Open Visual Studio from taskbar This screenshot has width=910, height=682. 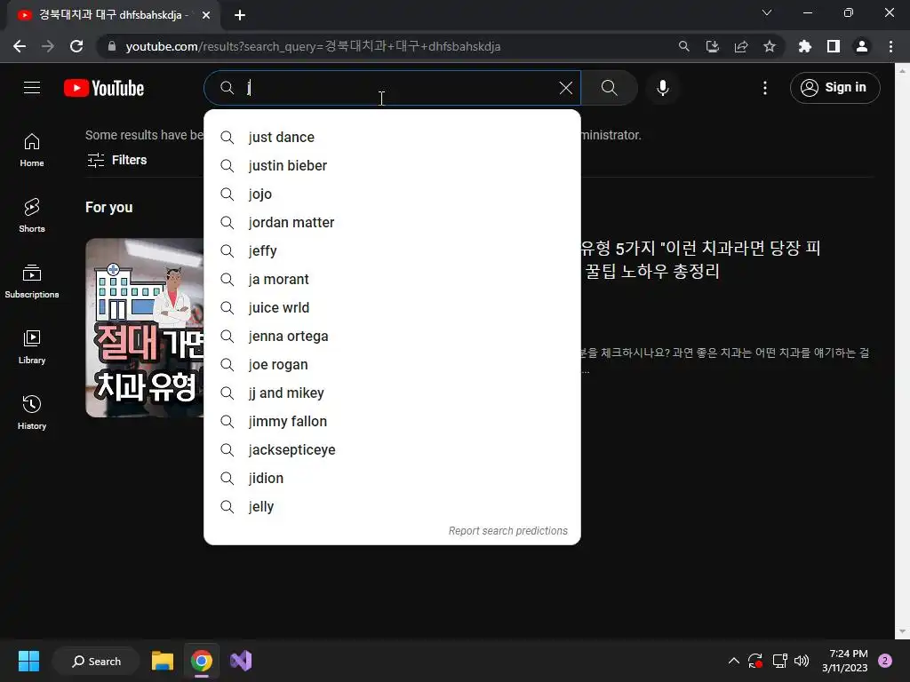pyautogui.click(x=241, y=661)
